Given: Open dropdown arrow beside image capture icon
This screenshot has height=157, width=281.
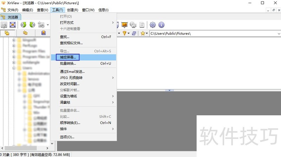Looking at the screenshot, I should [x=48, y=25].
